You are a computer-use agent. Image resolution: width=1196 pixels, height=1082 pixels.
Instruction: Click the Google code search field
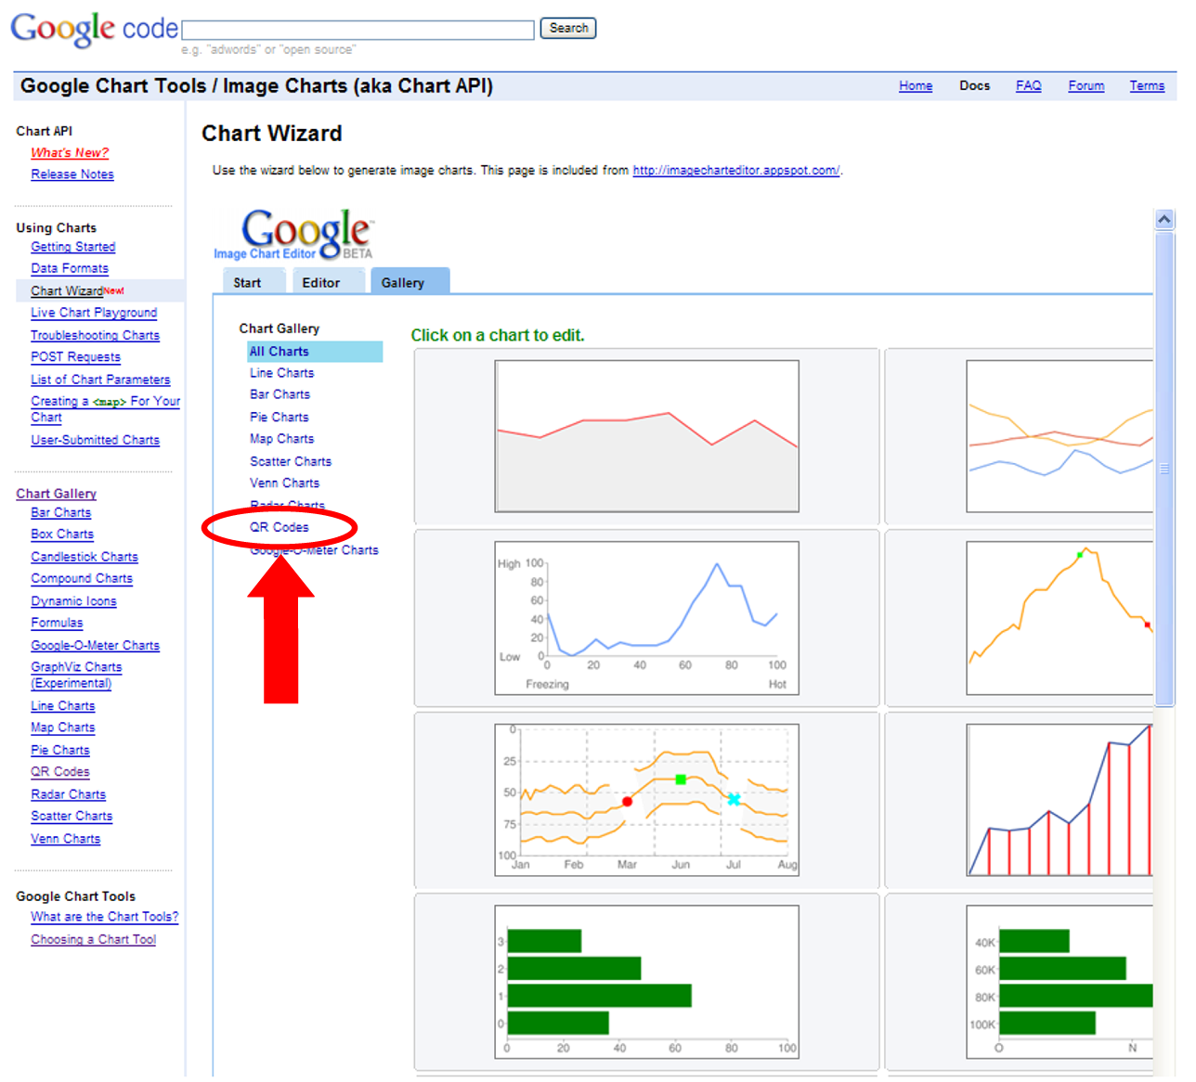pos(358,30)
